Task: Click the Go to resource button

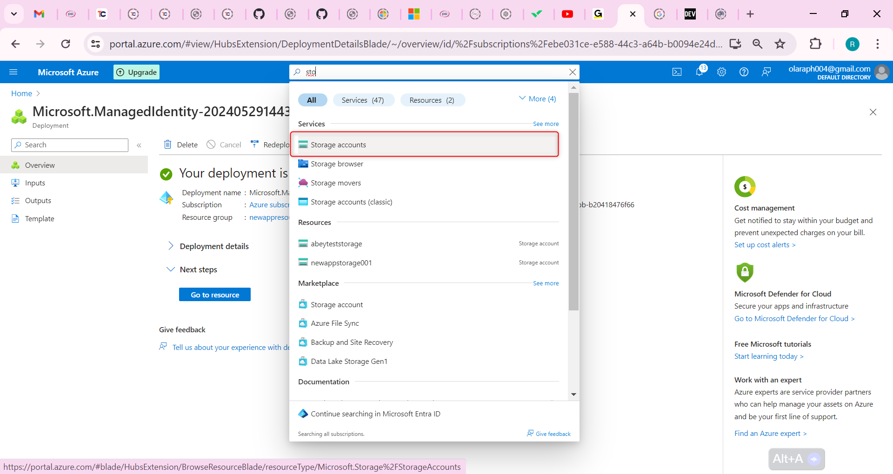Action: click(215, 295)
